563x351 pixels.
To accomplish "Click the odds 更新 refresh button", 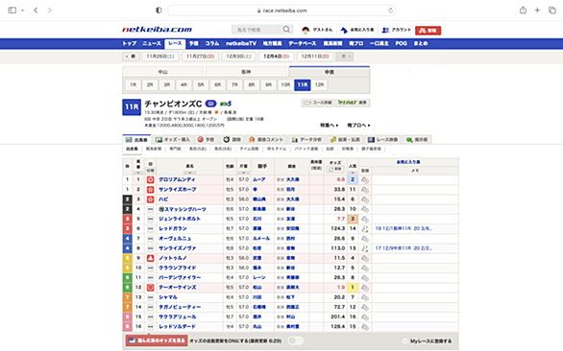I will (335, 169).
